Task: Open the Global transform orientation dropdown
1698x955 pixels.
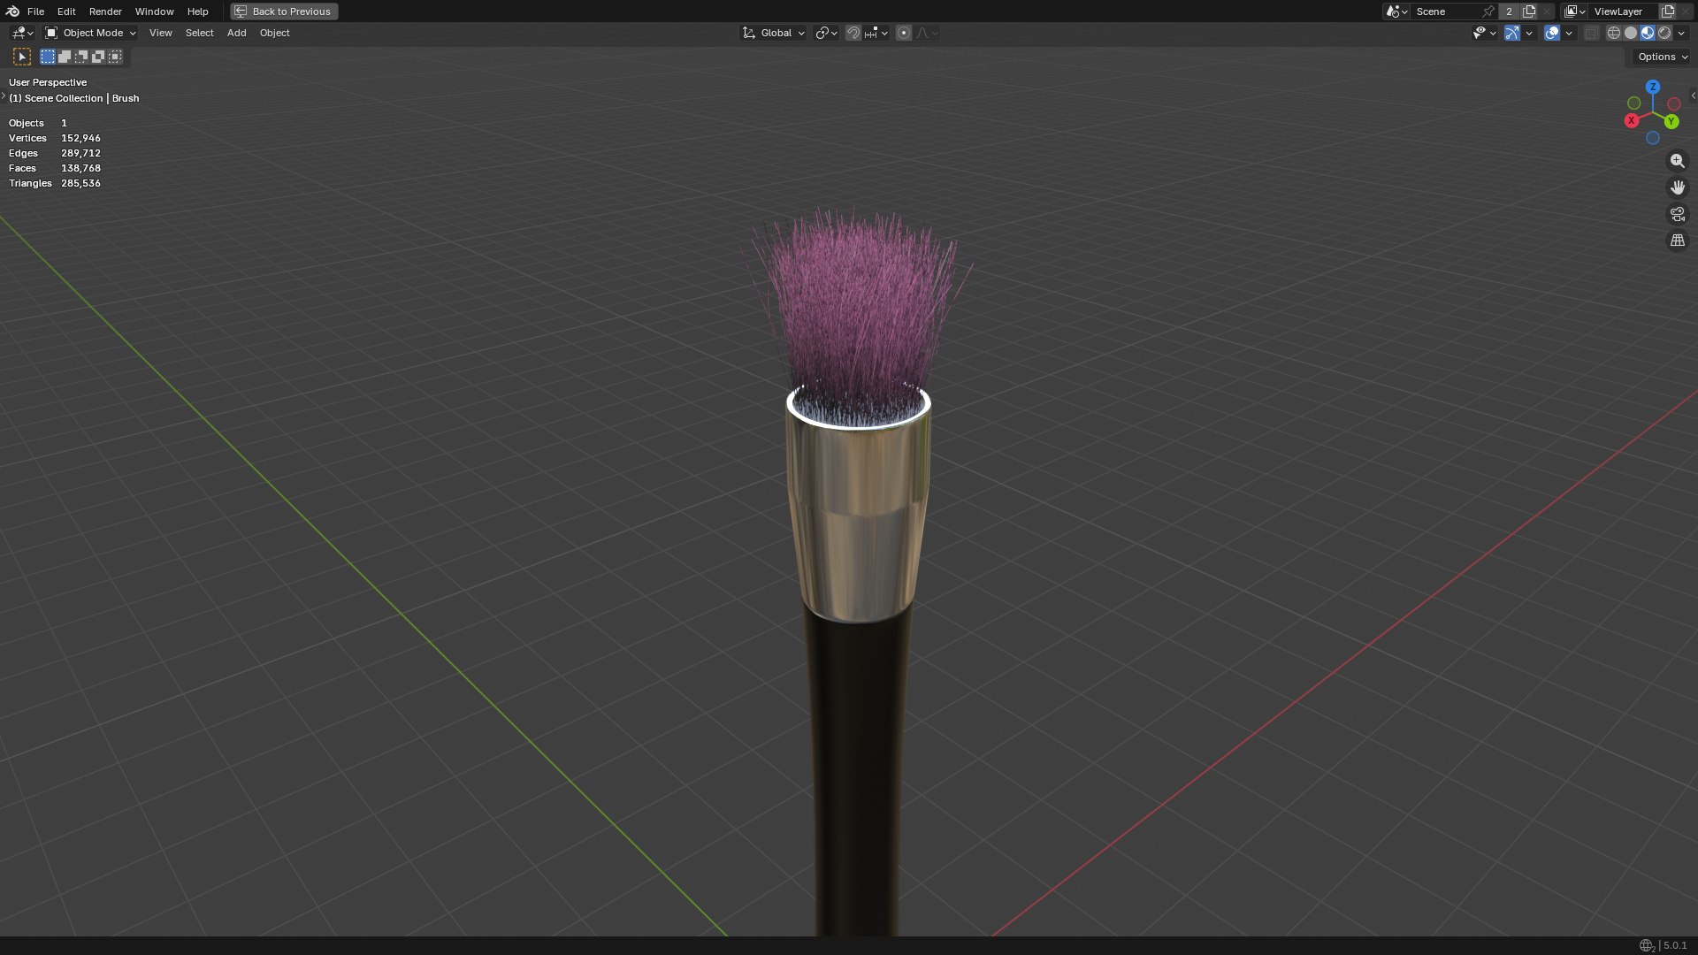Action: coord(774,33)
